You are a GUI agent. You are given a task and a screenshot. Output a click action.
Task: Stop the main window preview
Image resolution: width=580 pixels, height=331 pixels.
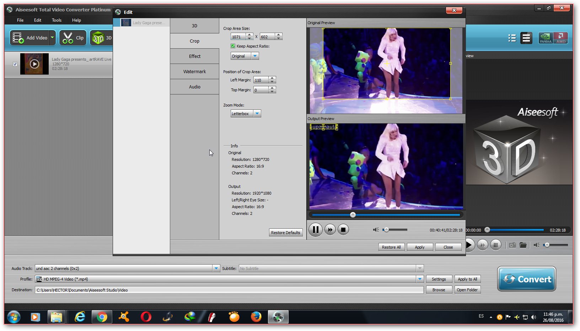click(495, 245)
